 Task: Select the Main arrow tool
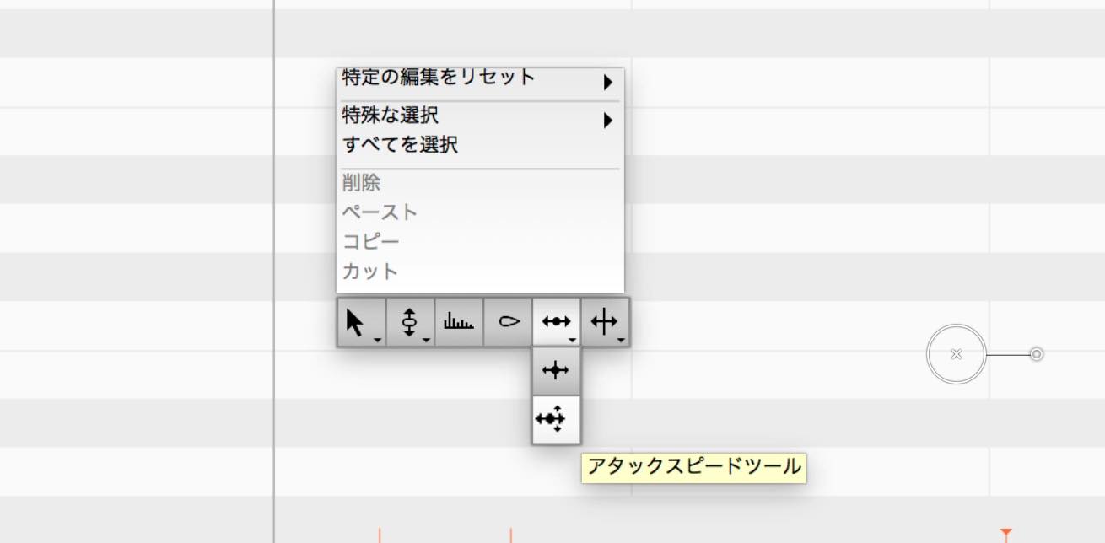click(x=361, y=322)
